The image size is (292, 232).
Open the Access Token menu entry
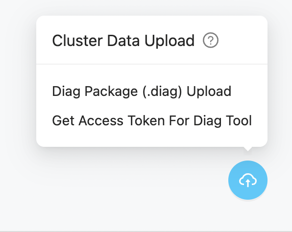pos(152,120)
